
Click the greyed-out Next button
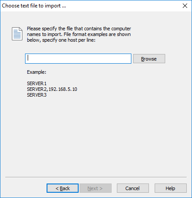tap(95, 188)
